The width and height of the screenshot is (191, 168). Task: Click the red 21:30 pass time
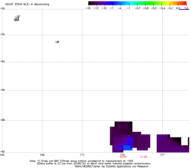(x=144, y=157)
